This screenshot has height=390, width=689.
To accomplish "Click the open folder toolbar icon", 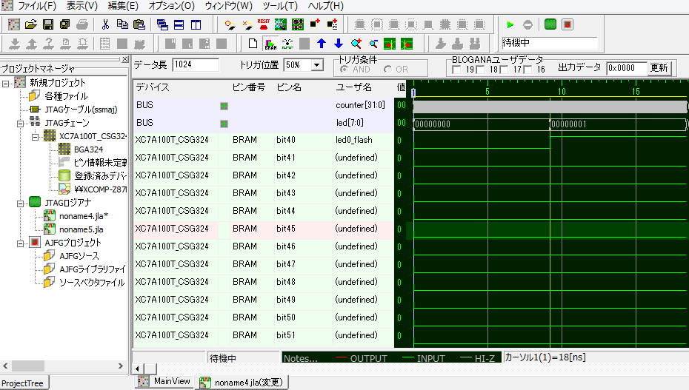I will click(x=31, y=24).
